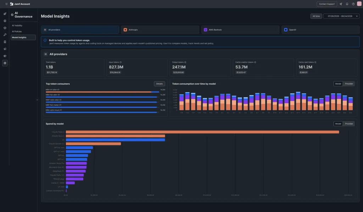Click the 1.1B total tokens value

click(x=49, y=67)
